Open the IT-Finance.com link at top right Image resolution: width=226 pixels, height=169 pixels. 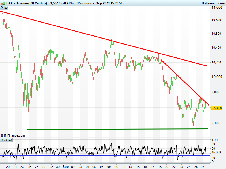pyautogui.click(x=213, y=3)
